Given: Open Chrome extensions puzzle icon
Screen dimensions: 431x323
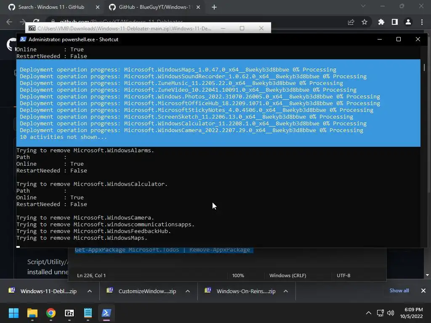Looking at the screenshot, I should 381,22.
